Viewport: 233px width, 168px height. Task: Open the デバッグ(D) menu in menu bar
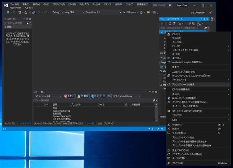(84, 4)
